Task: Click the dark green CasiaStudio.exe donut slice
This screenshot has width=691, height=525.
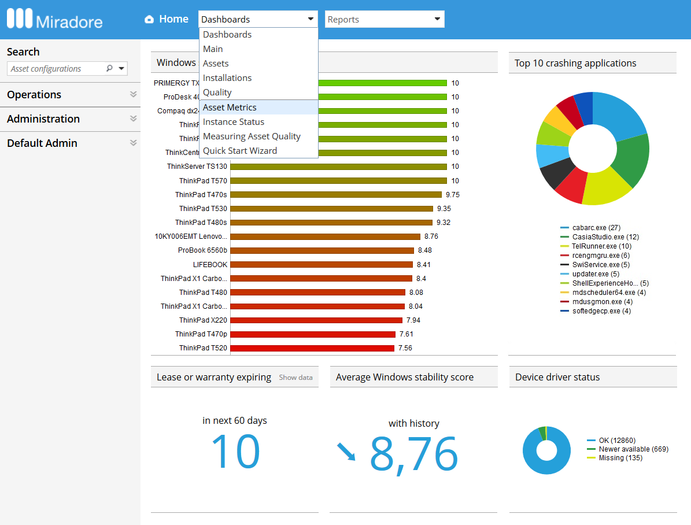Action: tap(631, 160)
